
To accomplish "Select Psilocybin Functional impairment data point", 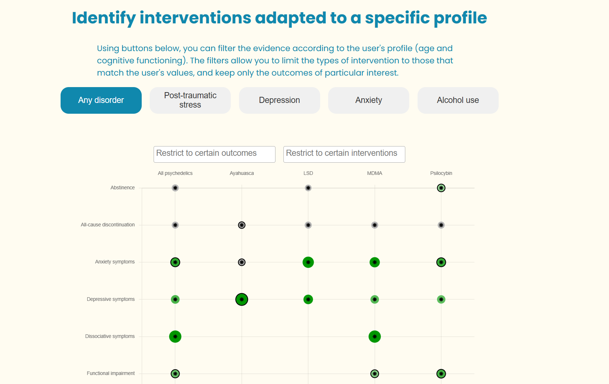I will click(441, 374).
